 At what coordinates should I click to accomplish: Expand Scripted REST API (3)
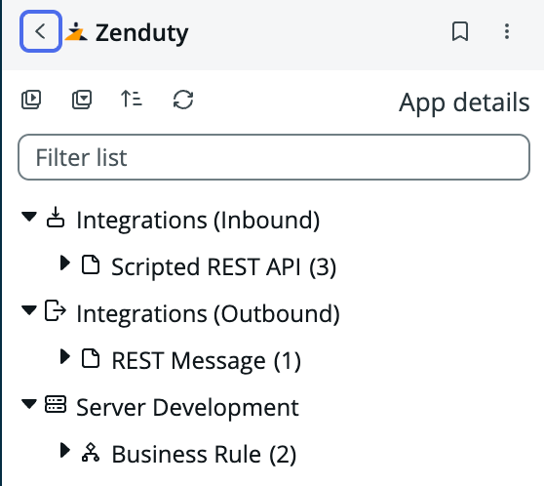tap(65, 263)
